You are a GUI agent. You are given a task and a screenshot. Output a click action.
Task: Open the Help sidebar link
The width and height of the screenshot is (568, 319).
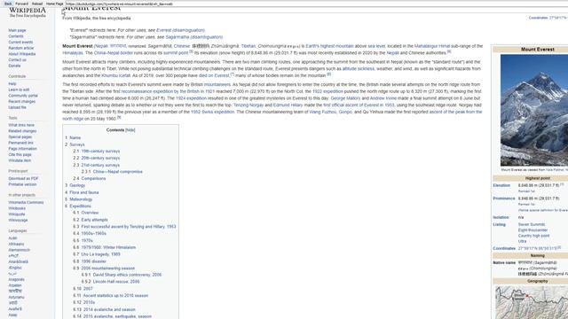point(12,83)
